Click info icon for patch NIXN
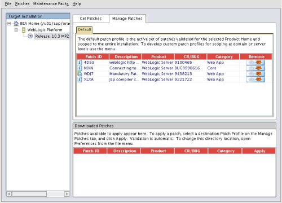 80,68
